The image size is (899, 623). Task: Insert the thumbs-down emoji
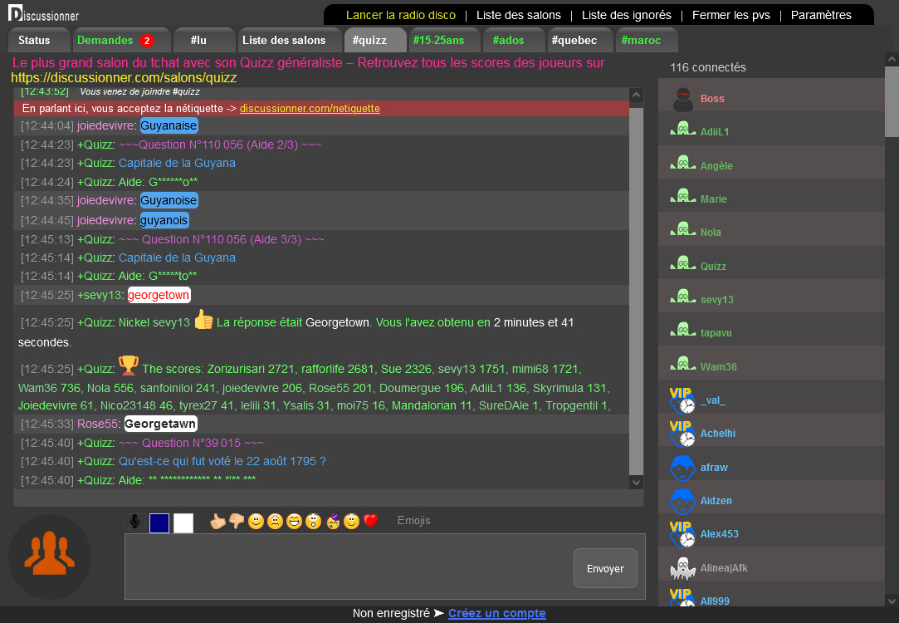pos(237,521)
